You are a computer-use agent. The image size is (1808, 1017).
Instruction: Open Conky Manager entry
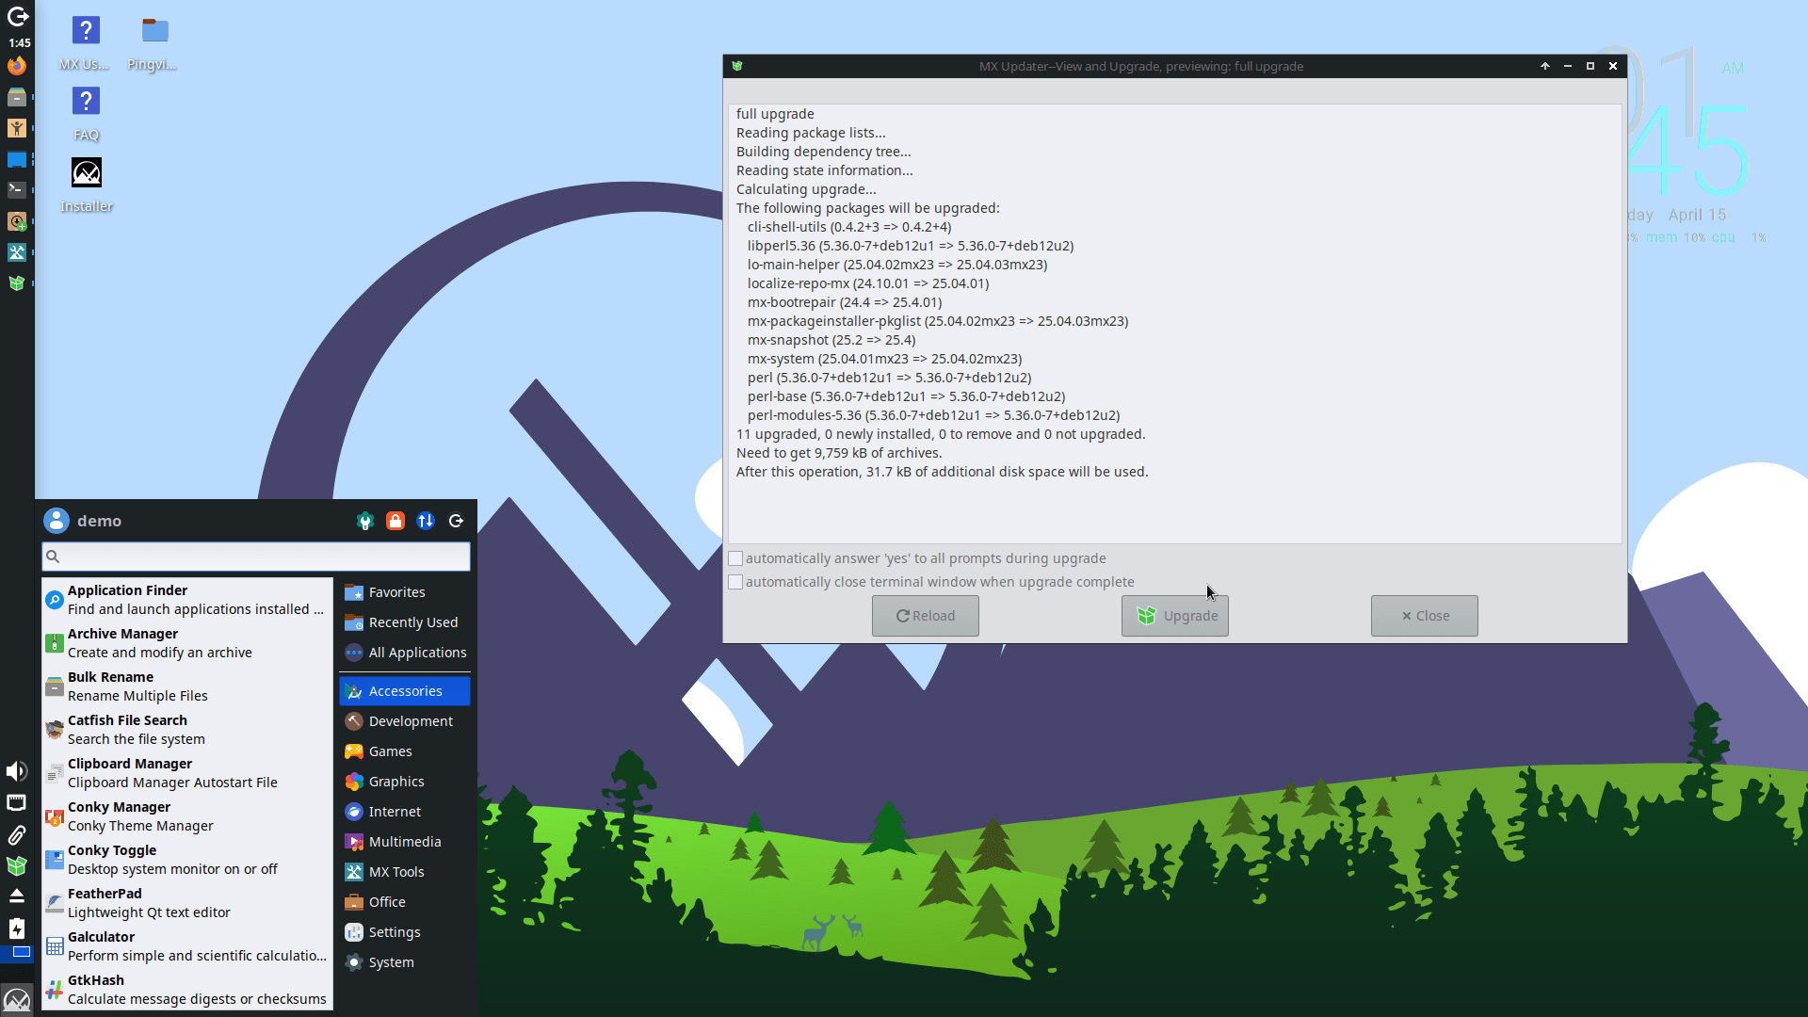click(187, 816)
